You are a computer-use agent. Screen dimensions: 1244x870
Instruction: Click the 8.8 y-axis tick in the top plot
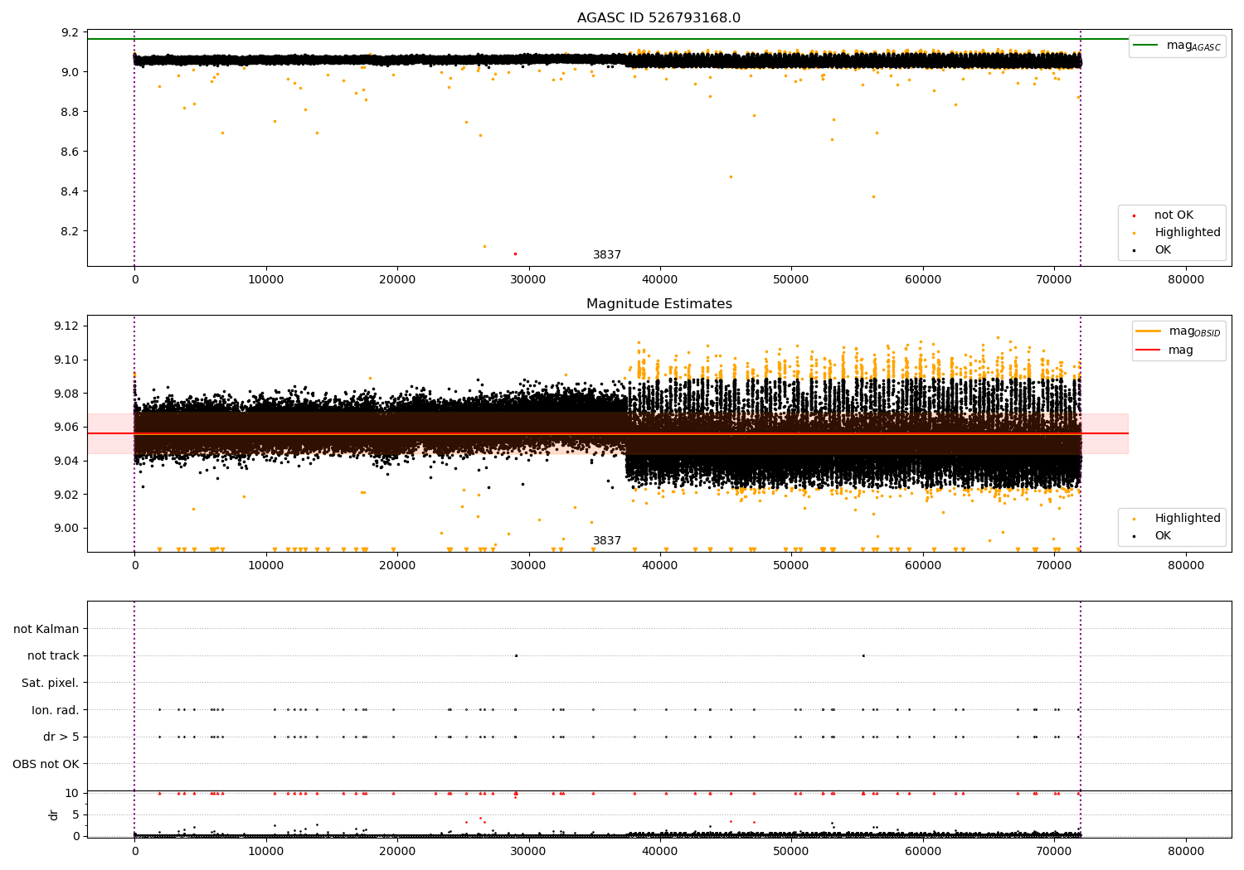(x=70, y=112)
